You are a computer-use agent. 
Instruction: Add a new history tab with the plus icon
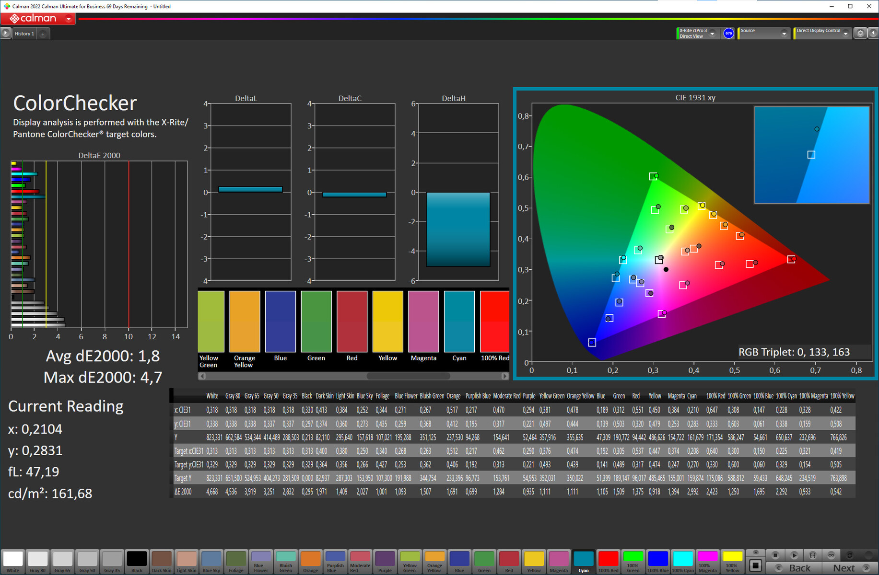tap(43, 34)
